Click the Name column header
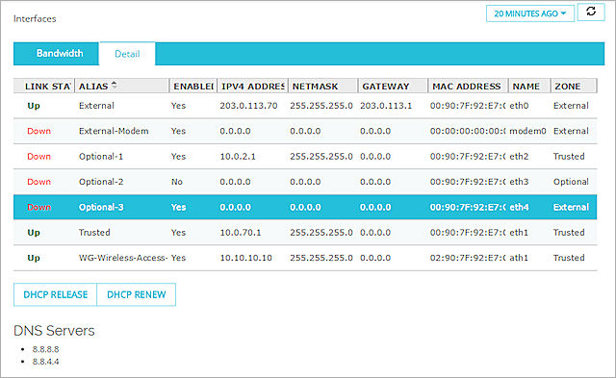 (x=529, y=86)
